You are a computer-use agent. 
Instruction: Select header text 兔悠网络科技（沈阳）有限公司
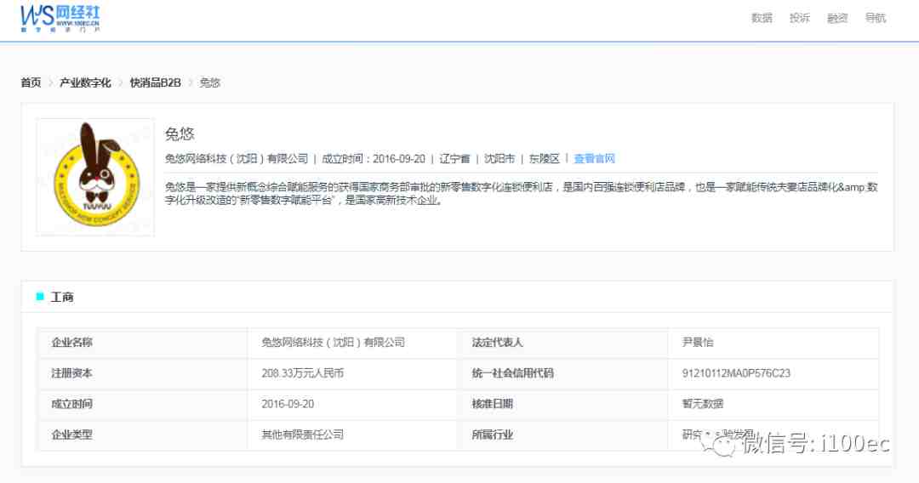(237, 159)
